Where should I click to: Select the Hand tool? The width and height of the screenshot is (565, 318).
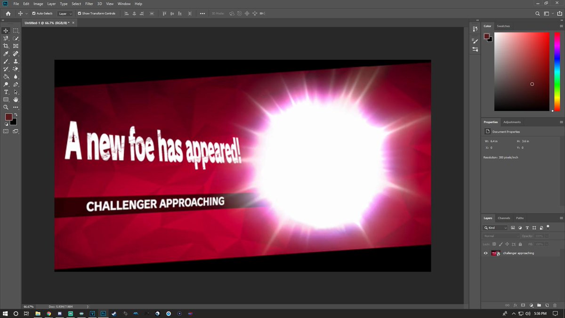(x=16, y=99)
